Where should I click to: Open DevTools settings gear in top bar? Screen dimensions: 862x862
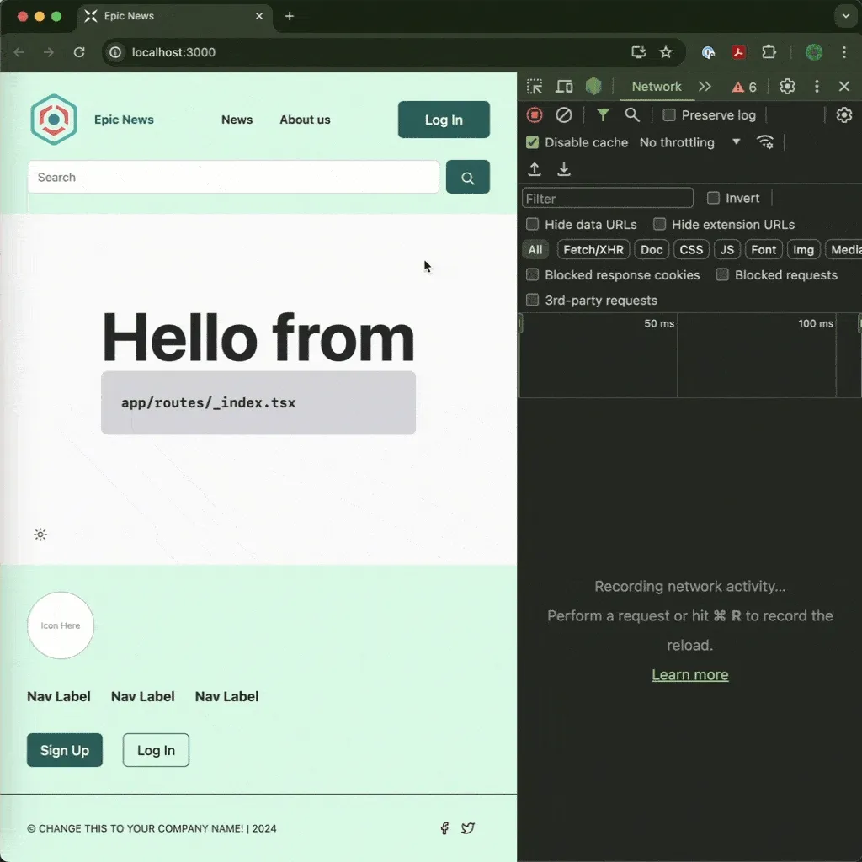pyautogui.click(x=787, y=87)
